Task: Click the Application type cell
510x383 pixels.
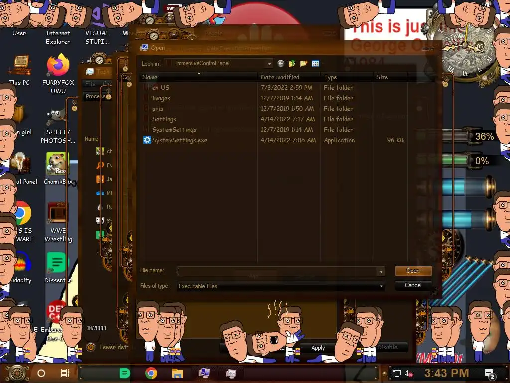Action: coord(339,140)
